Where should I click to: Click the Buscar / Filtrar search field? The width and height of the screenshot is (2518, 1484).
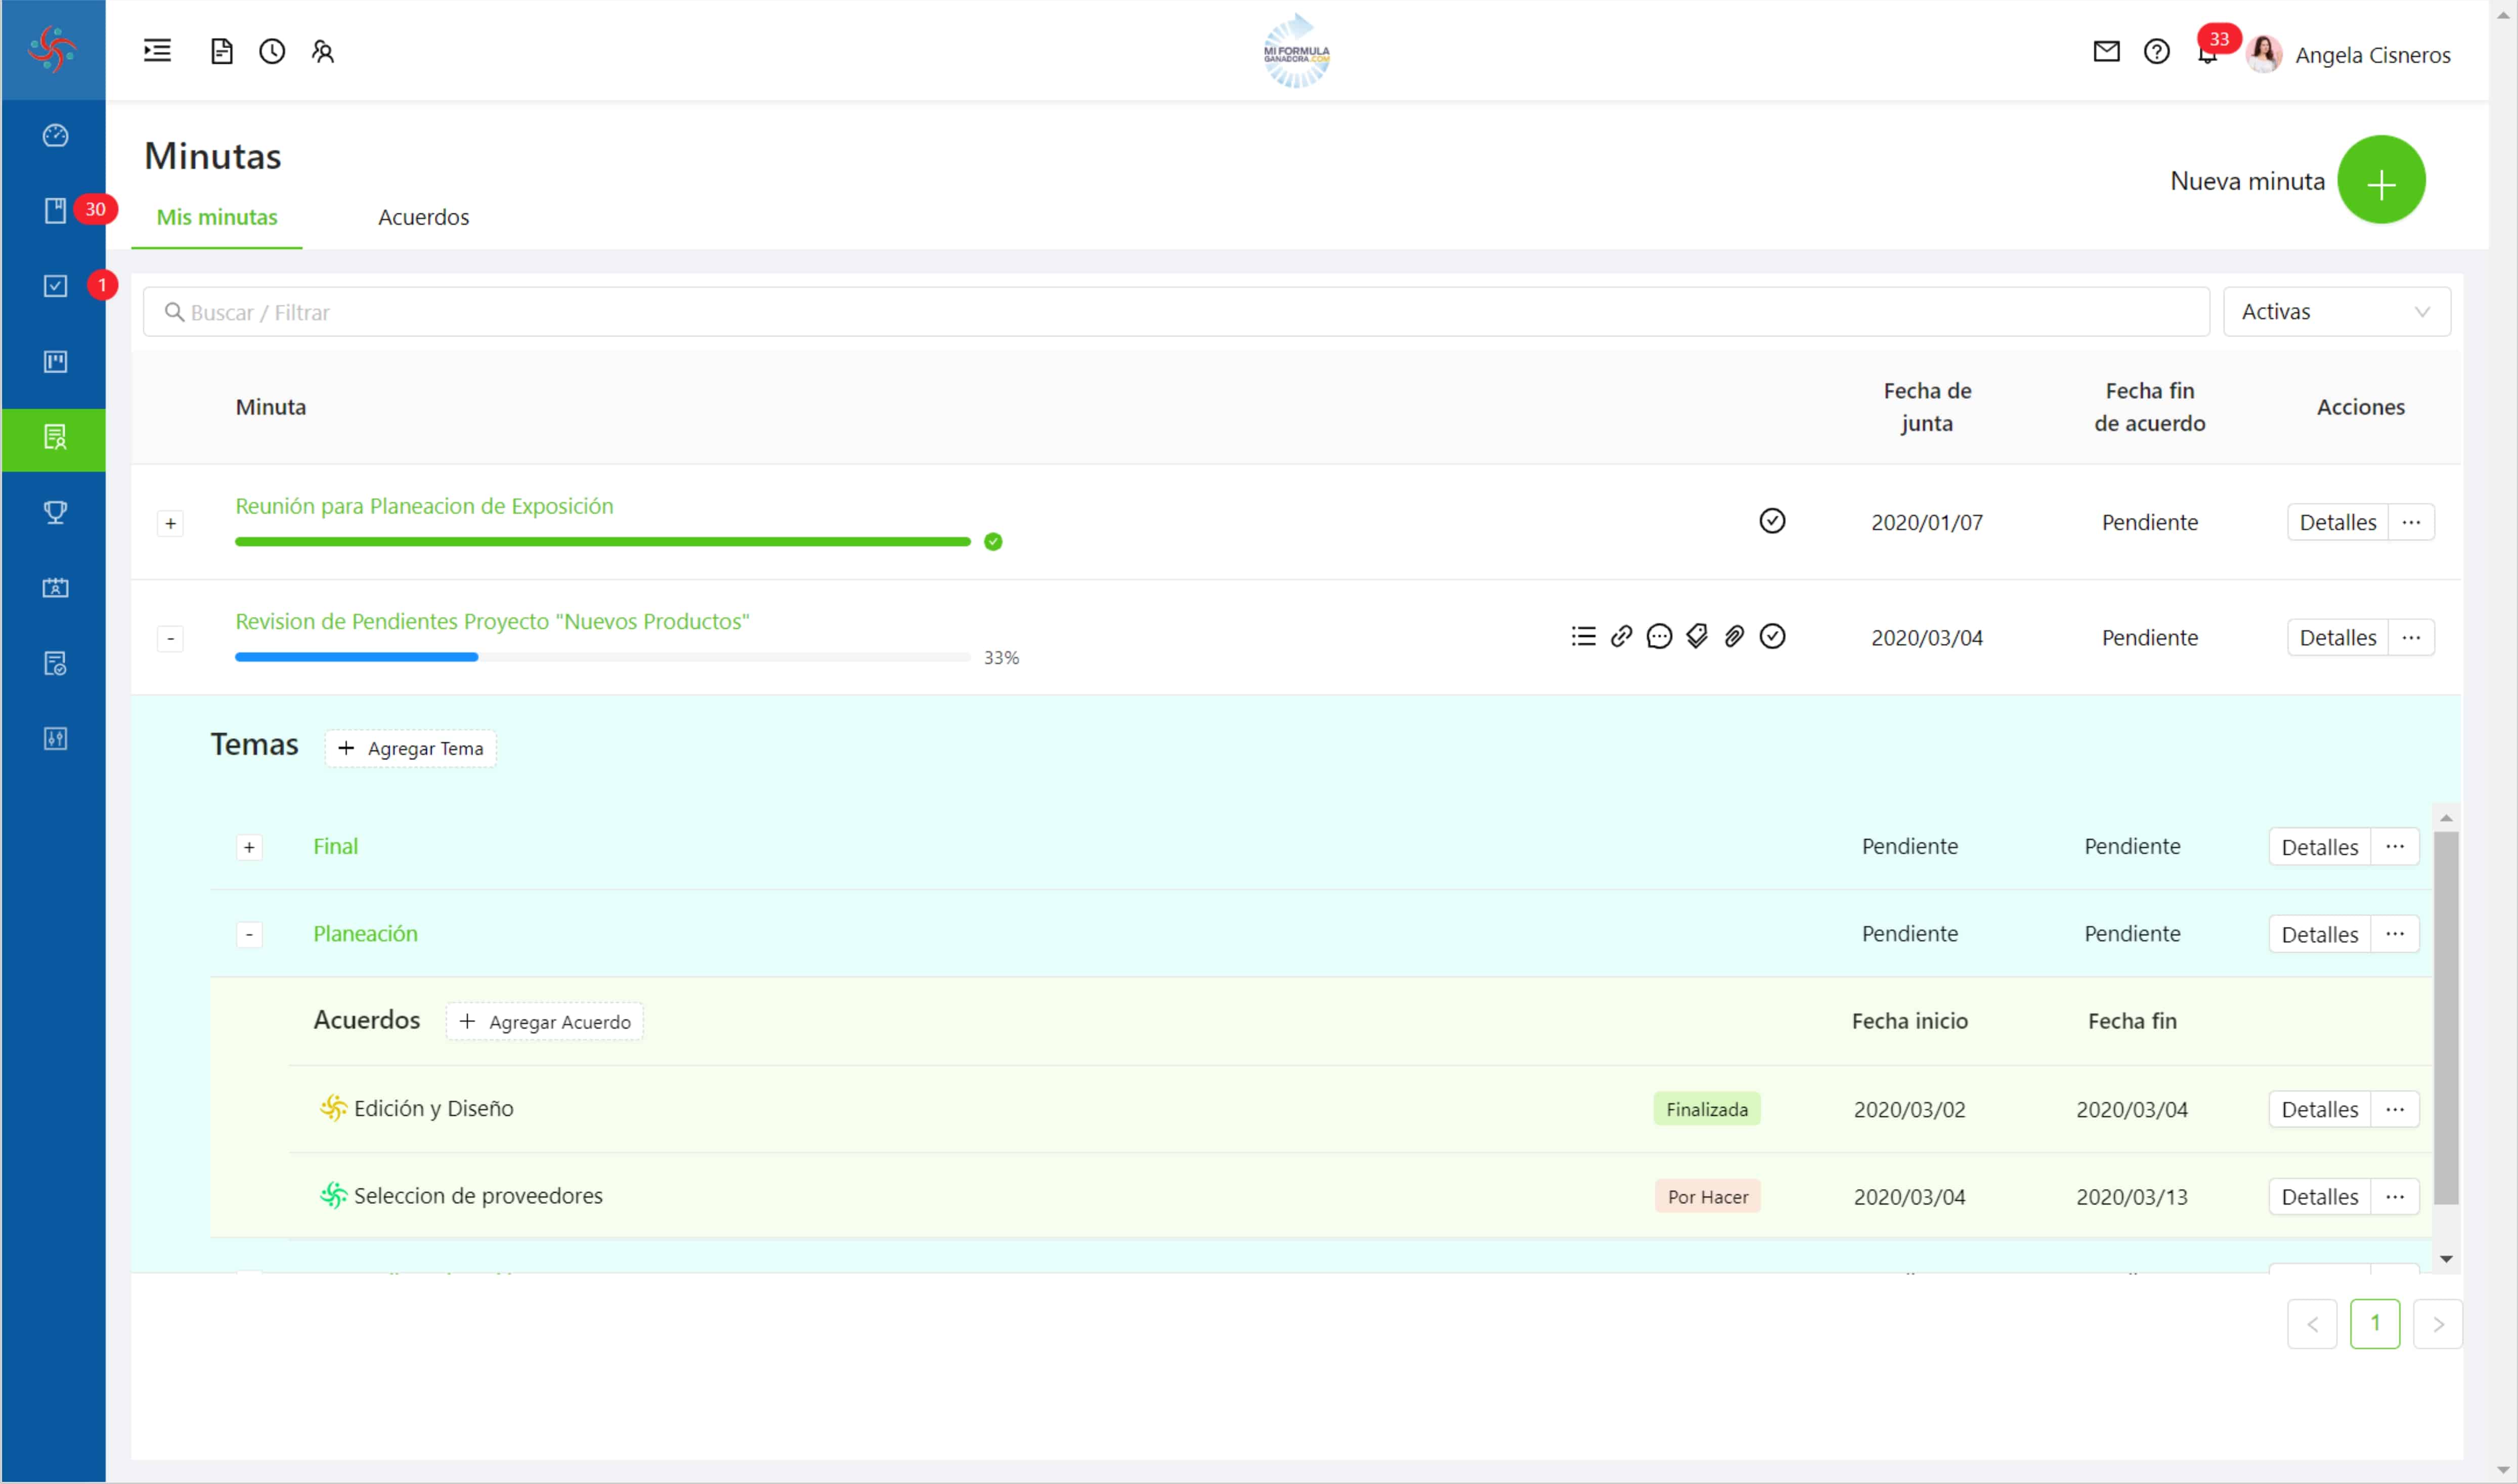(x=1176, y=312)
